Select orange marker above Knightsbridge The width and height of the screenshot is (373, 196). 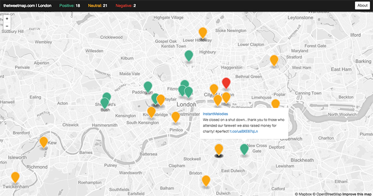(151, 113)
